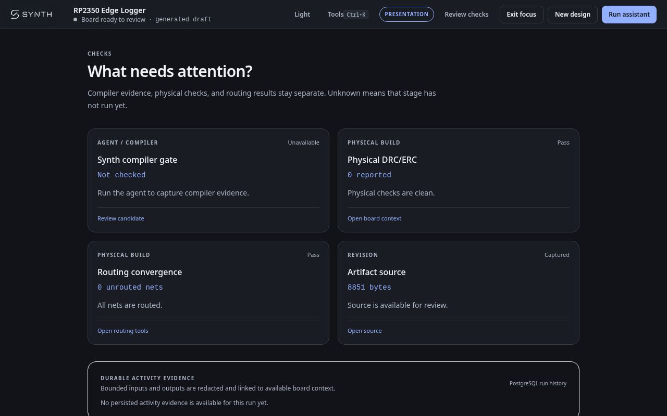Image resolution: width=667 pixels, height=416 pixels.
Task: Start a New design
Action: point(572,14)
